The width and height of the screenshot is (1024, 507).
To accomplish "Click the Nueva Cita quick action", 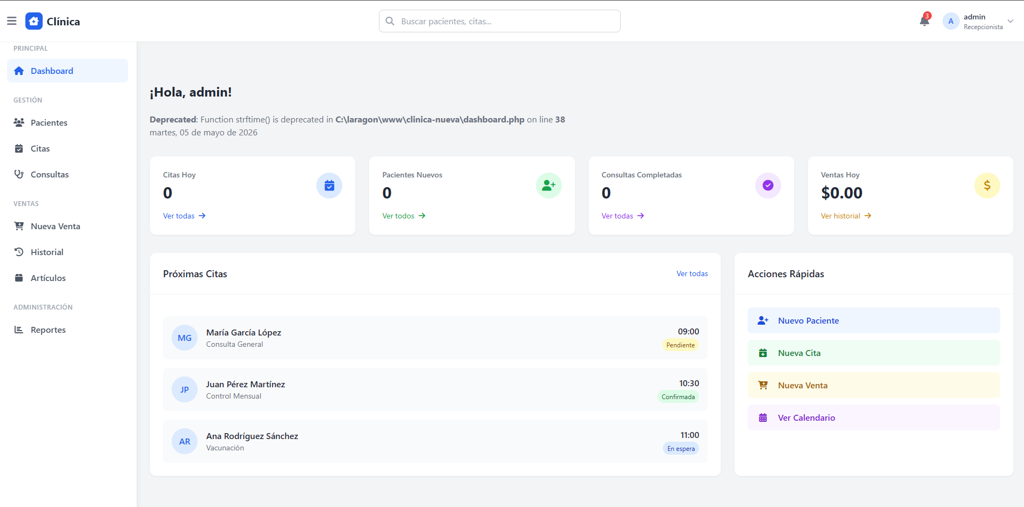I will tap(873, 353).
